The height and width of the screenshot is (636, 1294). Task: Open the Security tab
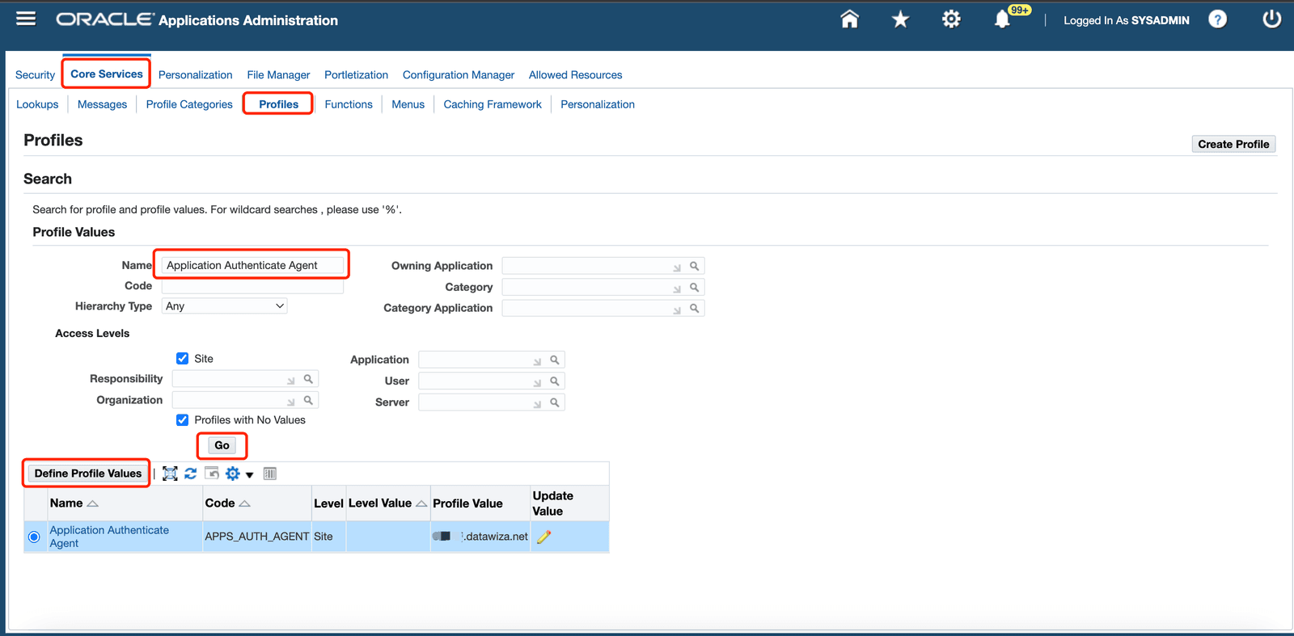click(35, 74)
